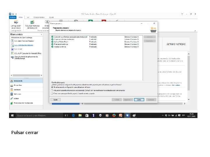Open PowerPoint from taskbar
Image resolution: width=210 pixels, height=157 pixels.
pyautogui.click(x=120, y=115)
